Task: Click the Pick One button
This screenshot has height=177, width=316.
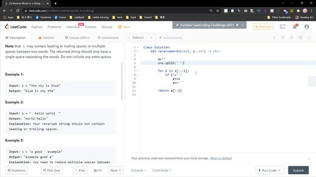Action: click(x=51, y=171)
